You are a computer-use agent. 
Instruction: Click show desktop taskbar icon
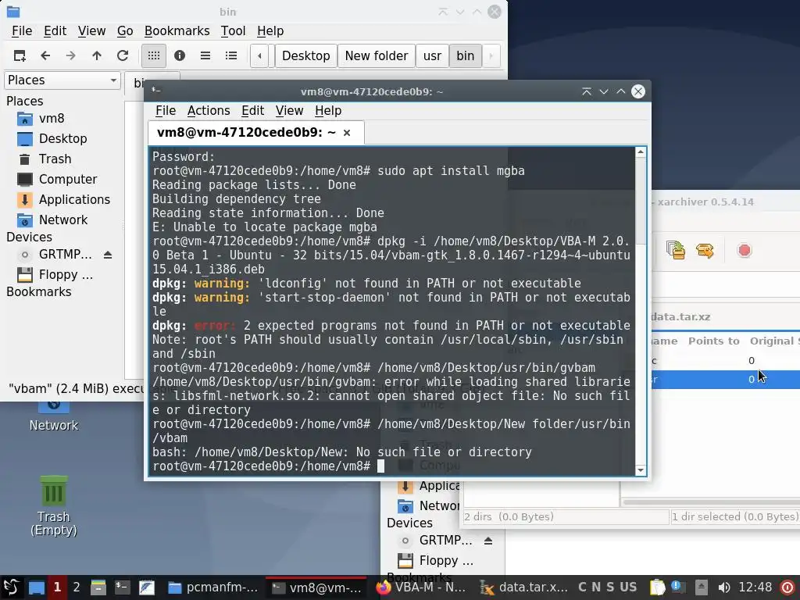click(x=37, y=587)
